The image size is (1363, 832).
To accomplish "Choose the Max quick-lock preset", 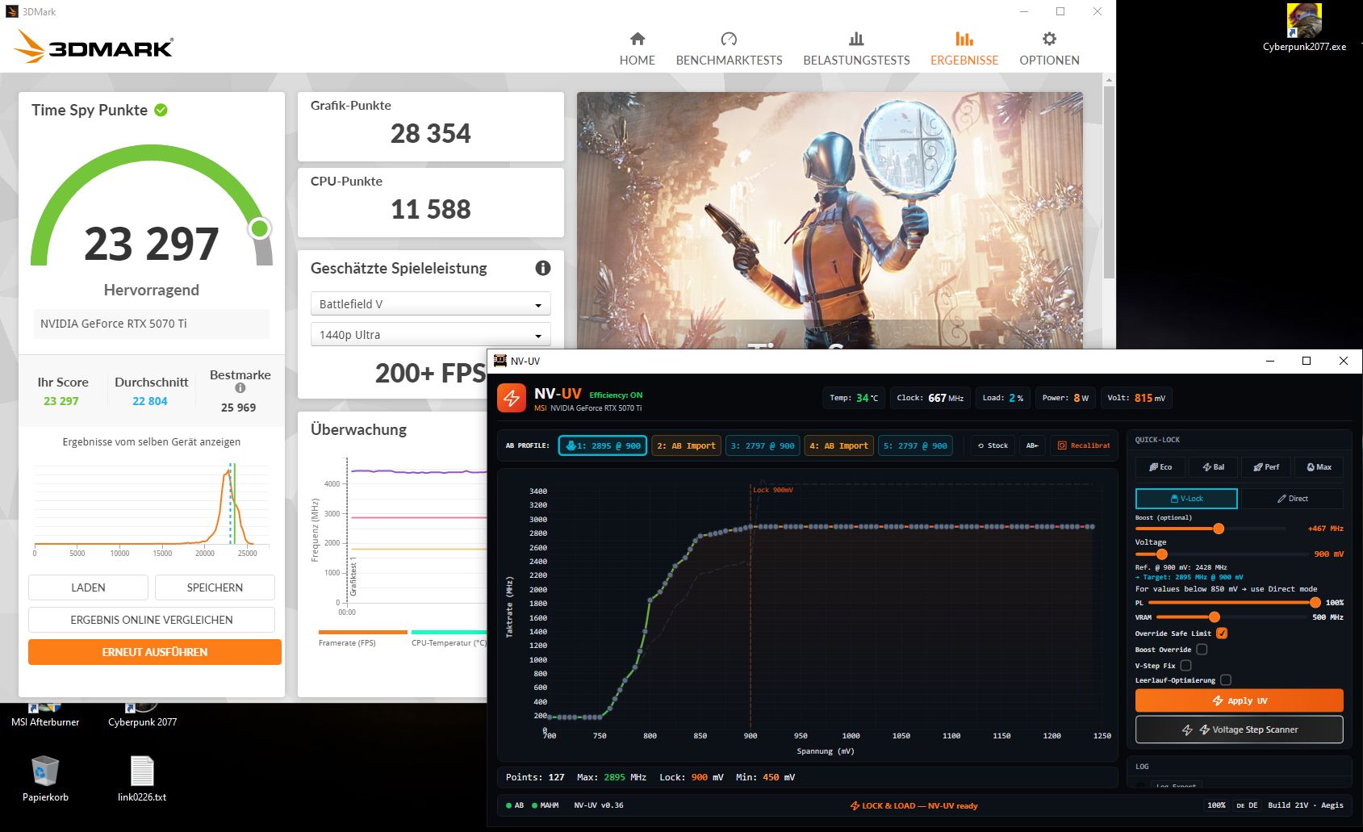I will click(1319, 467).
